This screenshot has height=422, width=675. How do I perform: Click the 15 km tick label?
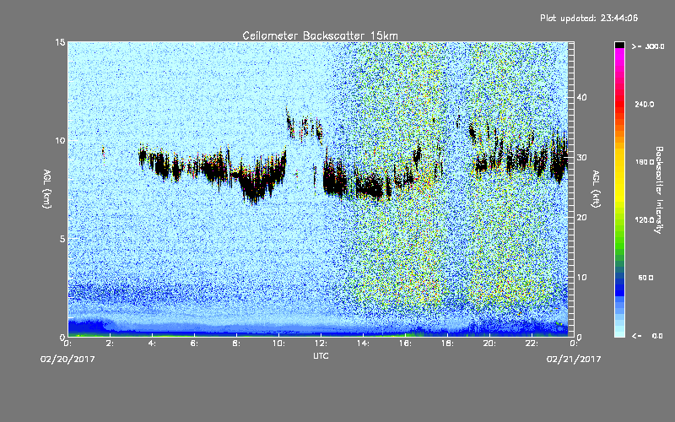pos(60,42)
